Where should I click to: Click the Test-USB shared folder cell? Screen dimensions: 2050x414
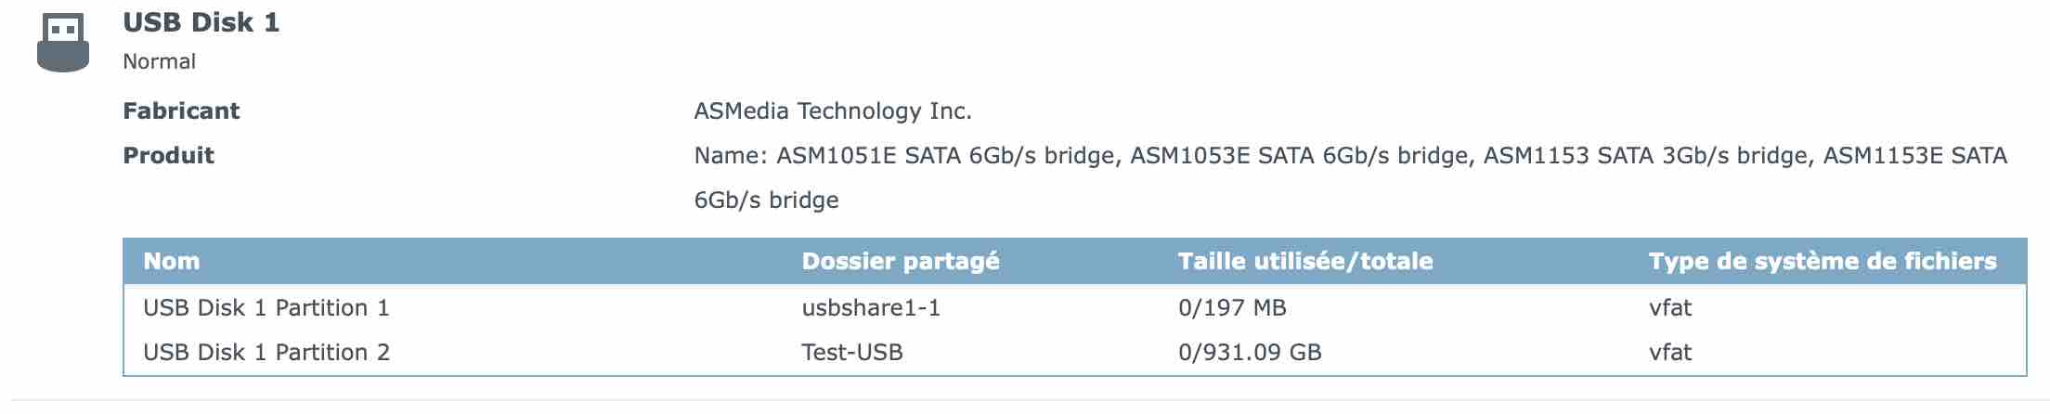tap(852, 353)
